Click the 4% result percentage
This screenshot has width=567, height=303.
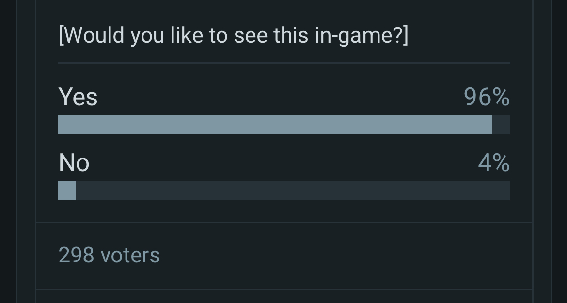494,163
